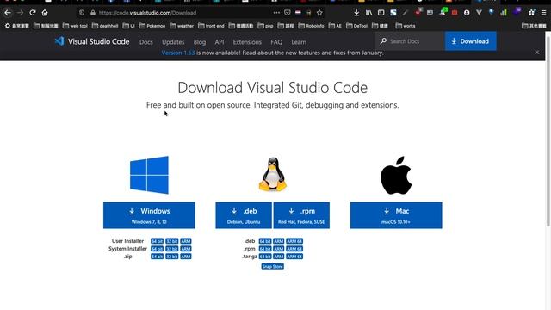Download the .tar.gz ARM 64 link

[294, 257]
